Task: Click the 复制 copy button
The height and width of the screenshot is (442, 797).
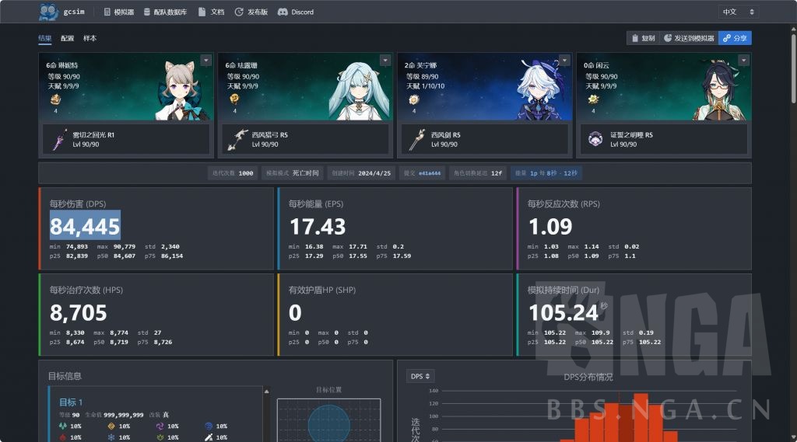Action: click(642, 38)
